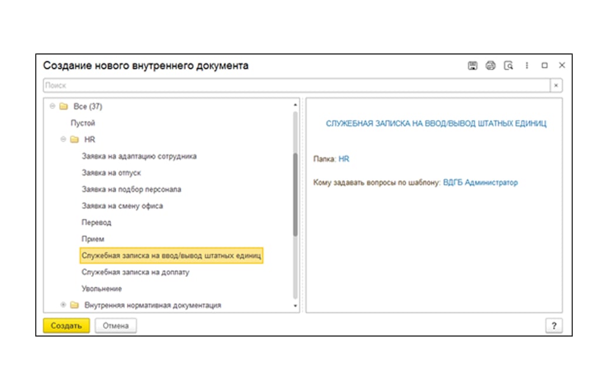Click the folder icon next to Все (37)
The width and height of the screenshot is (608, 390).
click(63, 107)
